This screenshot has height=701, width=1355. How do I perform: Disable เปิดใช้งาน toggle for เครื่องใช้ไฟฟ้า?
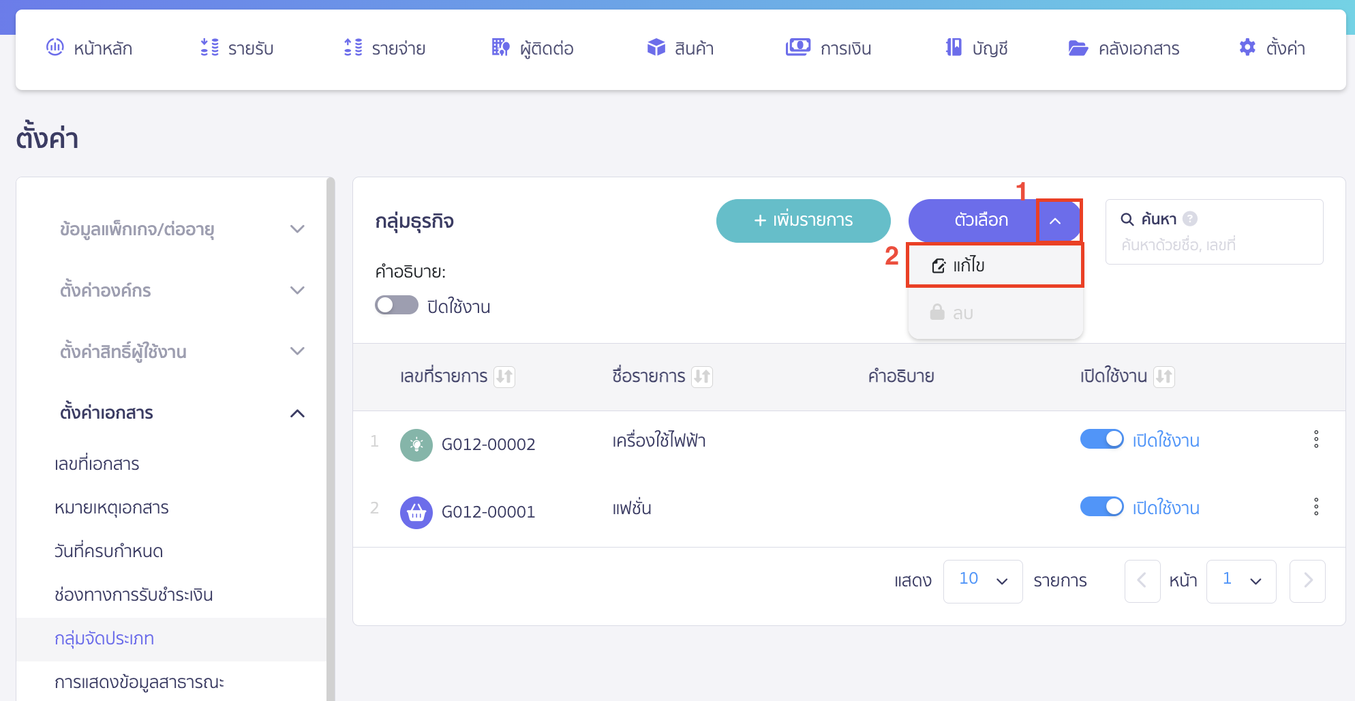click(x=1101, y=439)
